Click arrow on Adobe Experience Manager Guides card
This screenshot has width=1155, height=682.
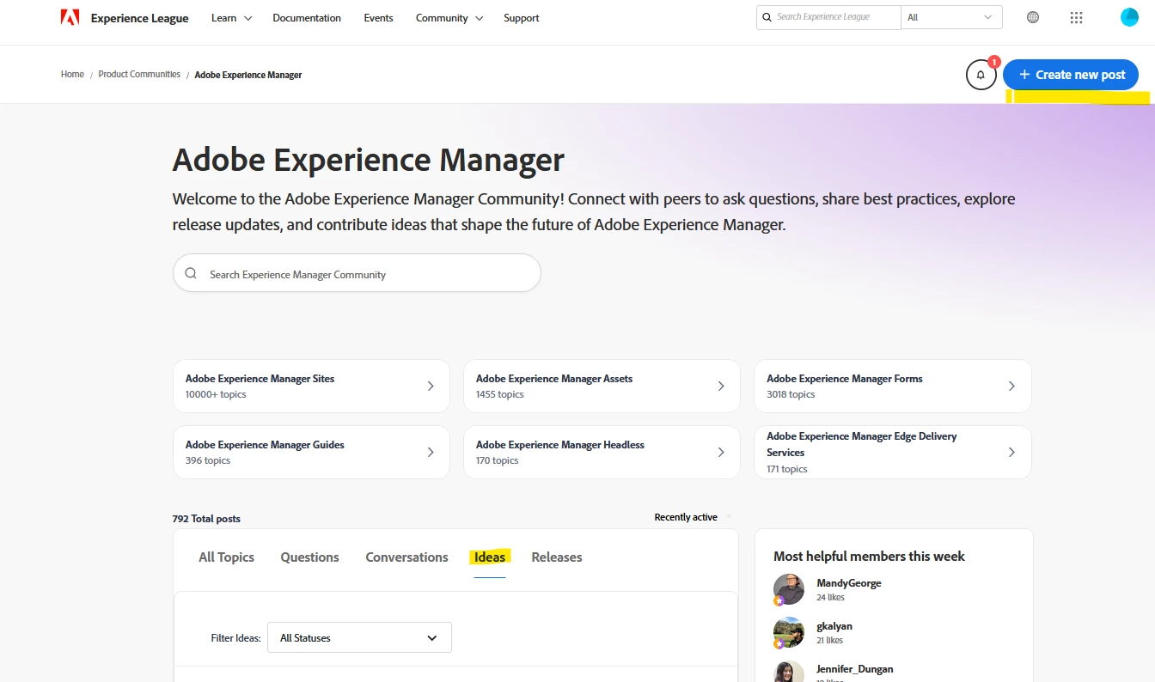point(431,452)
